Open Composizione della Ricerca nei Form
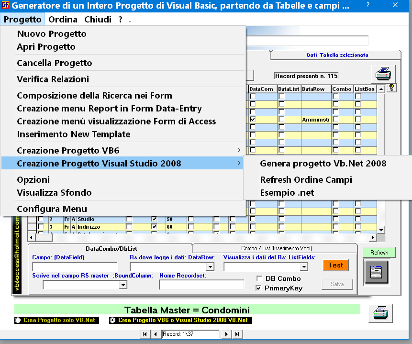This screenshot has height=344, width=412. point(95,95)
